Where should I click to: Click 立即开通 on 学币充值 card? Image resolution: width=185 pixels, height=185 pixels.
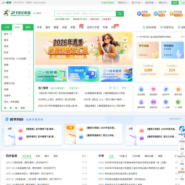[143, 55]
